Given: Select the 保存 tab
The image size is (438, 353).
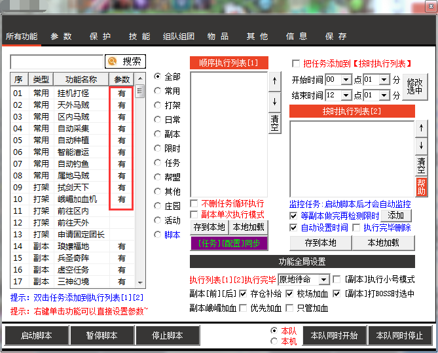Looking at the screenshot, I should 336,37.
